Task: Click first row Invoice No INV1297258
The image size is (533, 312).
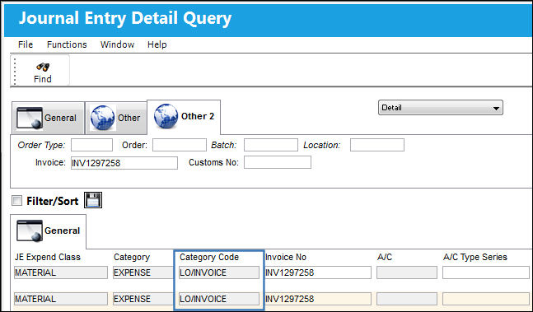Action: (x=318, y=272)
